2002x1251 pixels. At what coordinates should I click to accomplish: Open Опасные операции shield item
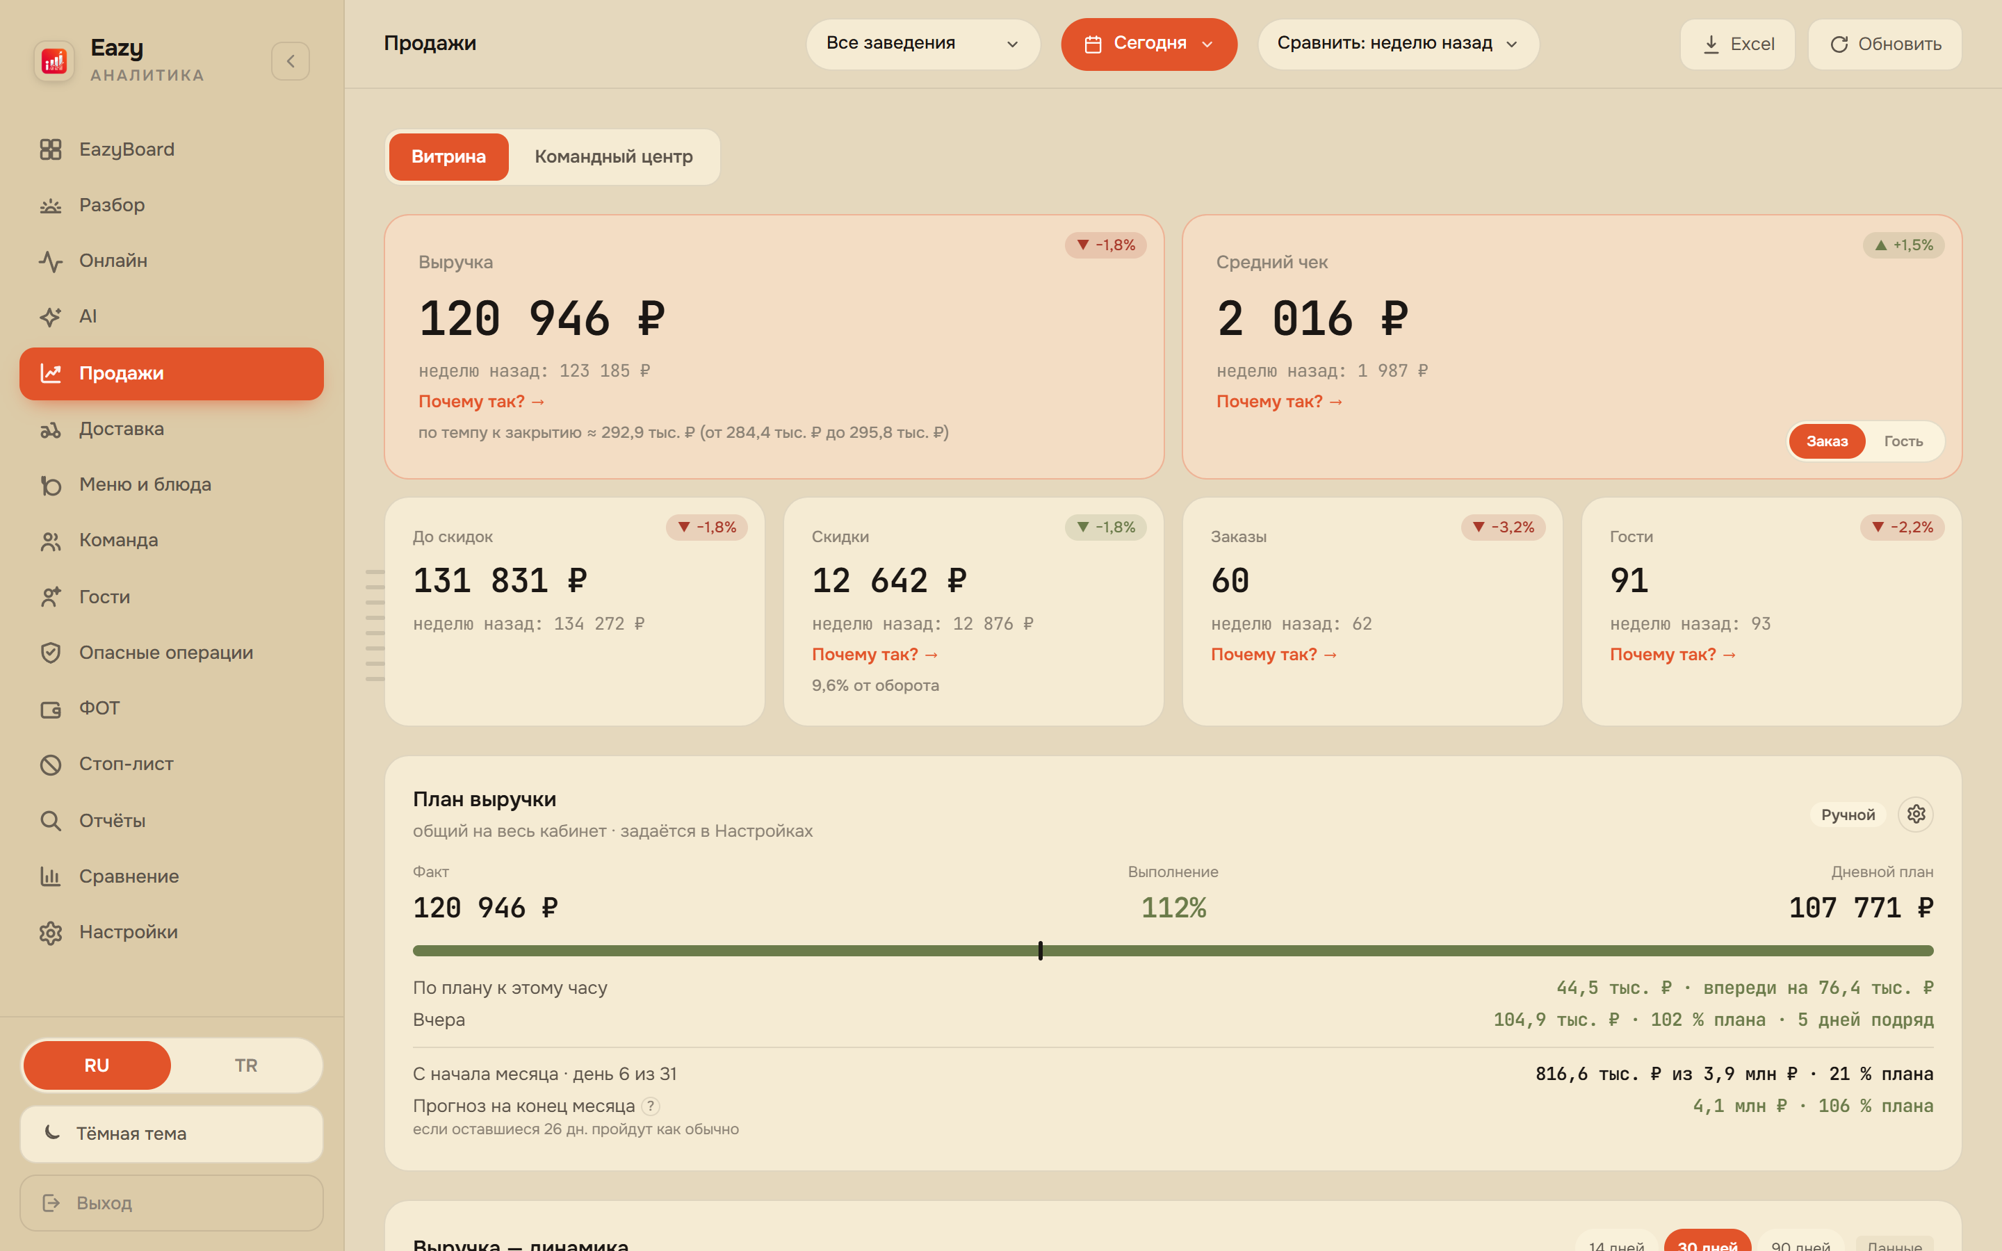[171, 652]
